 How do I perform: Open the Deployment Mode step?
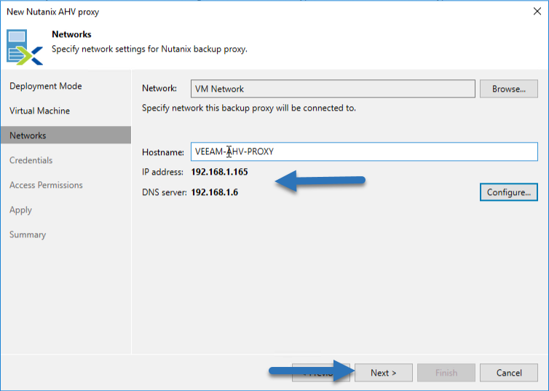tap(46, 86)
